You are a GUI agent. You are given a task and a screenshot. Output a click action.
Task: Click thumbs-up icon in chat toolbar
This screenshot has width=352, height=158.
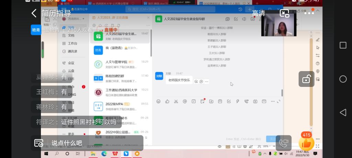point(167,101)
